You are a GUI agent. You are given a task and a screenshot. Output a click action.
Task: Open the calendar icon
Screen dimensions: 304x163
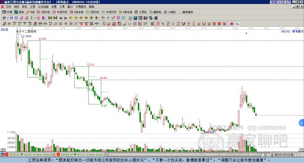click(130, 18)
